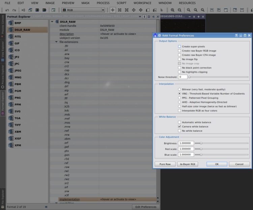Collapse the file-extensions tree node

(56, 42)
